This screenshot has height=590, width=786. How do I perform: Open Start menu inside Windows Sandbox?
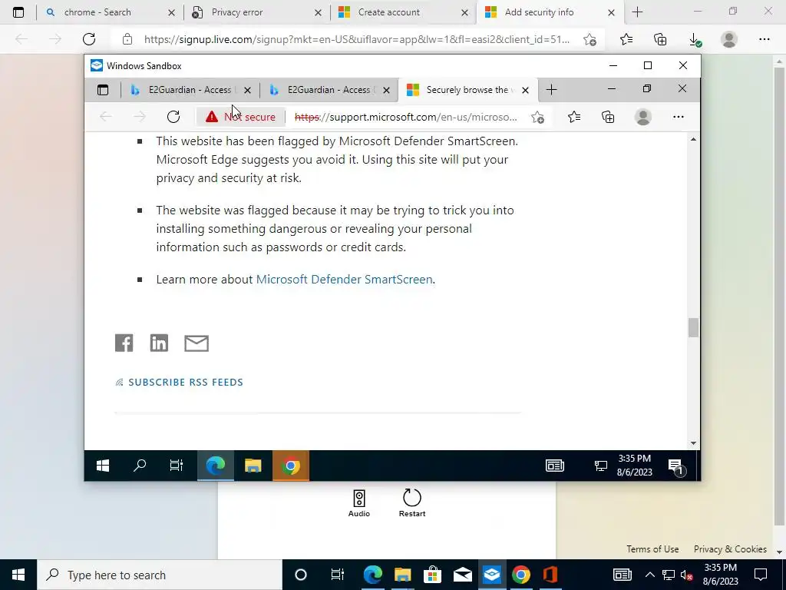(103, 466)
